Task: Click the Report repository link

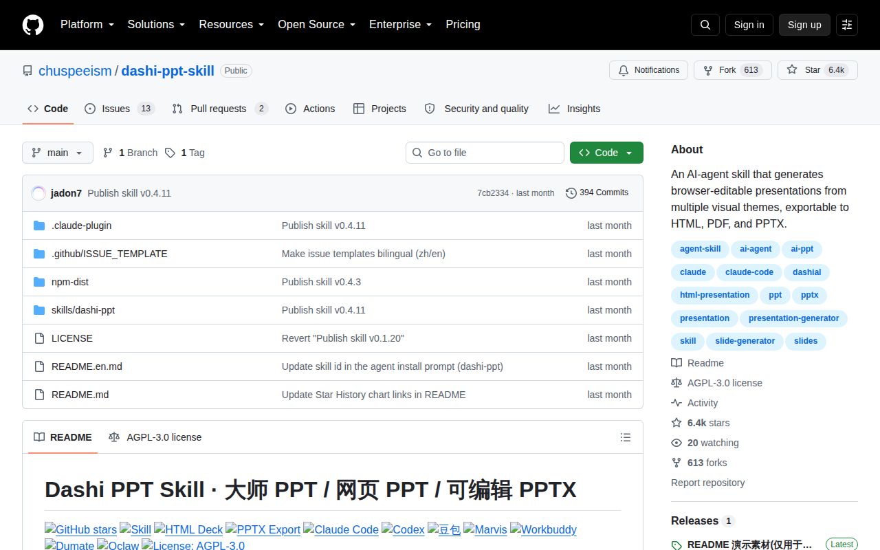Action: point(707,483)
